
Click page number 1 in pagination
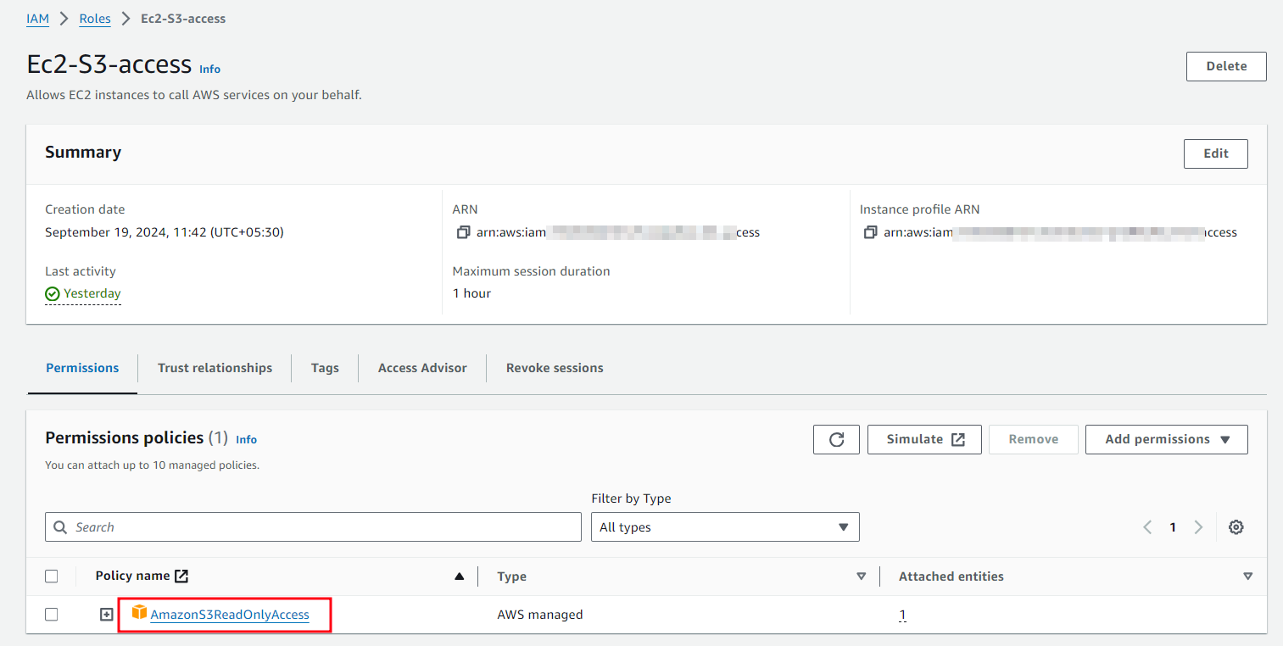tap(1173, 527)
